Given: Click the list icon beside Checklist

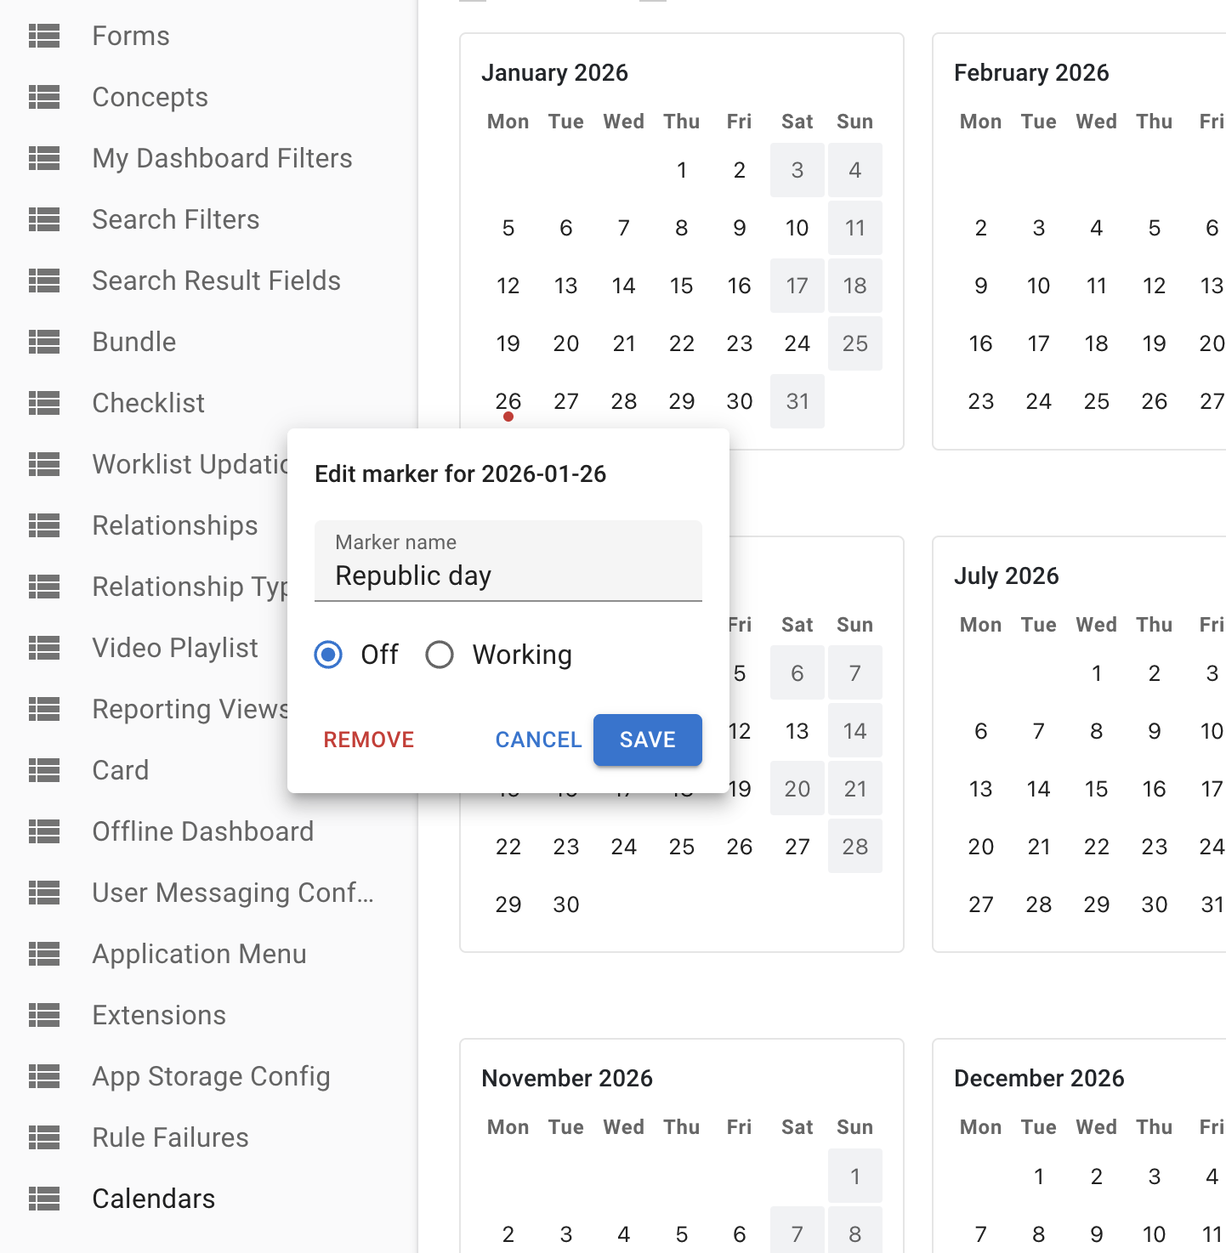Looking at the screenshot, I should pos(44,403).
